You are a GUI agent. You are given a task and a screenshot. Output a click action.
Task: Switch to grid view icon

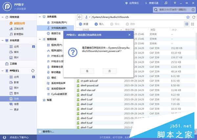tap(192, 24)
